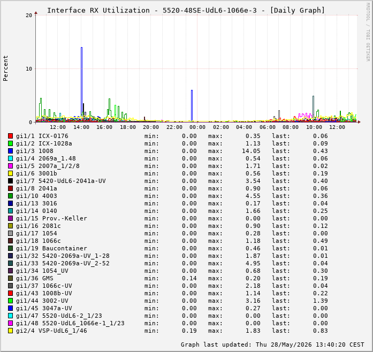Click the purple swatch for gi1/15 Prov.-Keller
The height and width of the screenshot is (352, 373).
tap(10, 218)
